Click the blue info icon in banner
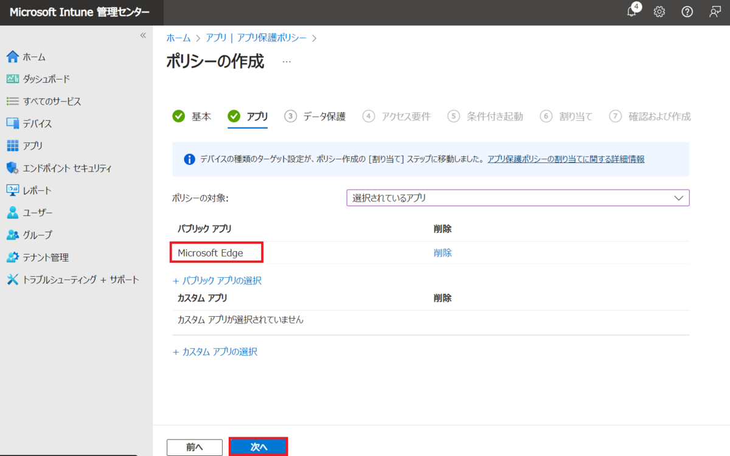The width and height of the screenshot is (730, 456). coord(189,159)
